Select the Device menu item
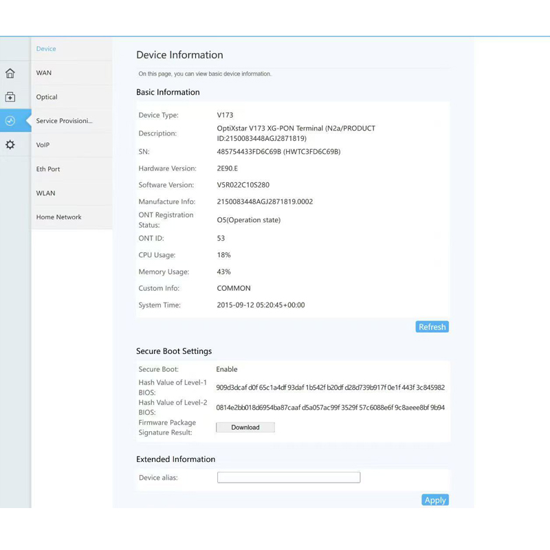Screen dimensions: 550x550 pyautogui.click(x=46, y=49)
